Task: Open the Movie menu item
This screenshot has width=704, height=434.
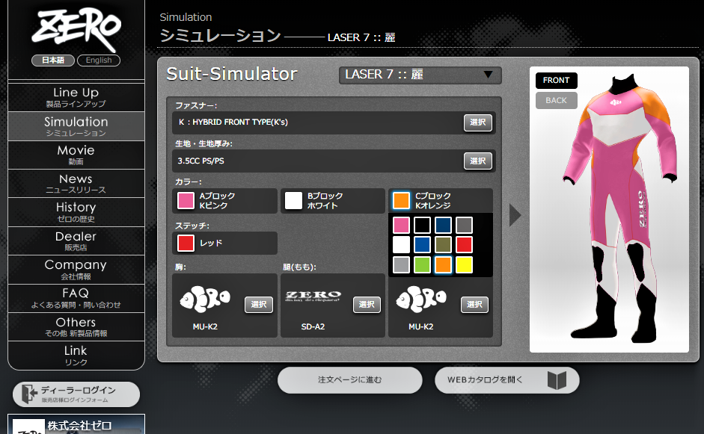Action: point(76,155)
